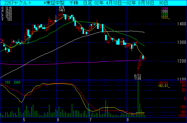Click the volume value V 133
This screenshot has height=123, width=187.
point(7,20)
